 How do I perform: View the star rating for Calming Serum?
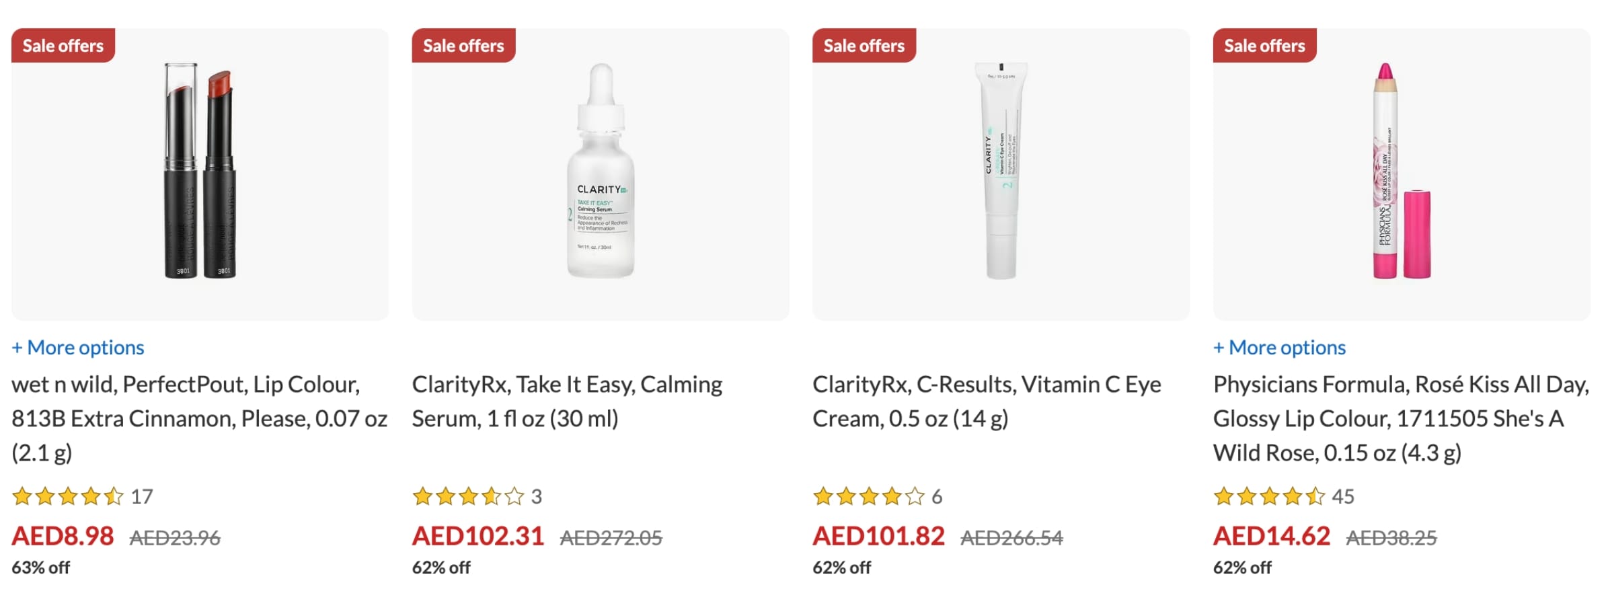coord(468,497)
